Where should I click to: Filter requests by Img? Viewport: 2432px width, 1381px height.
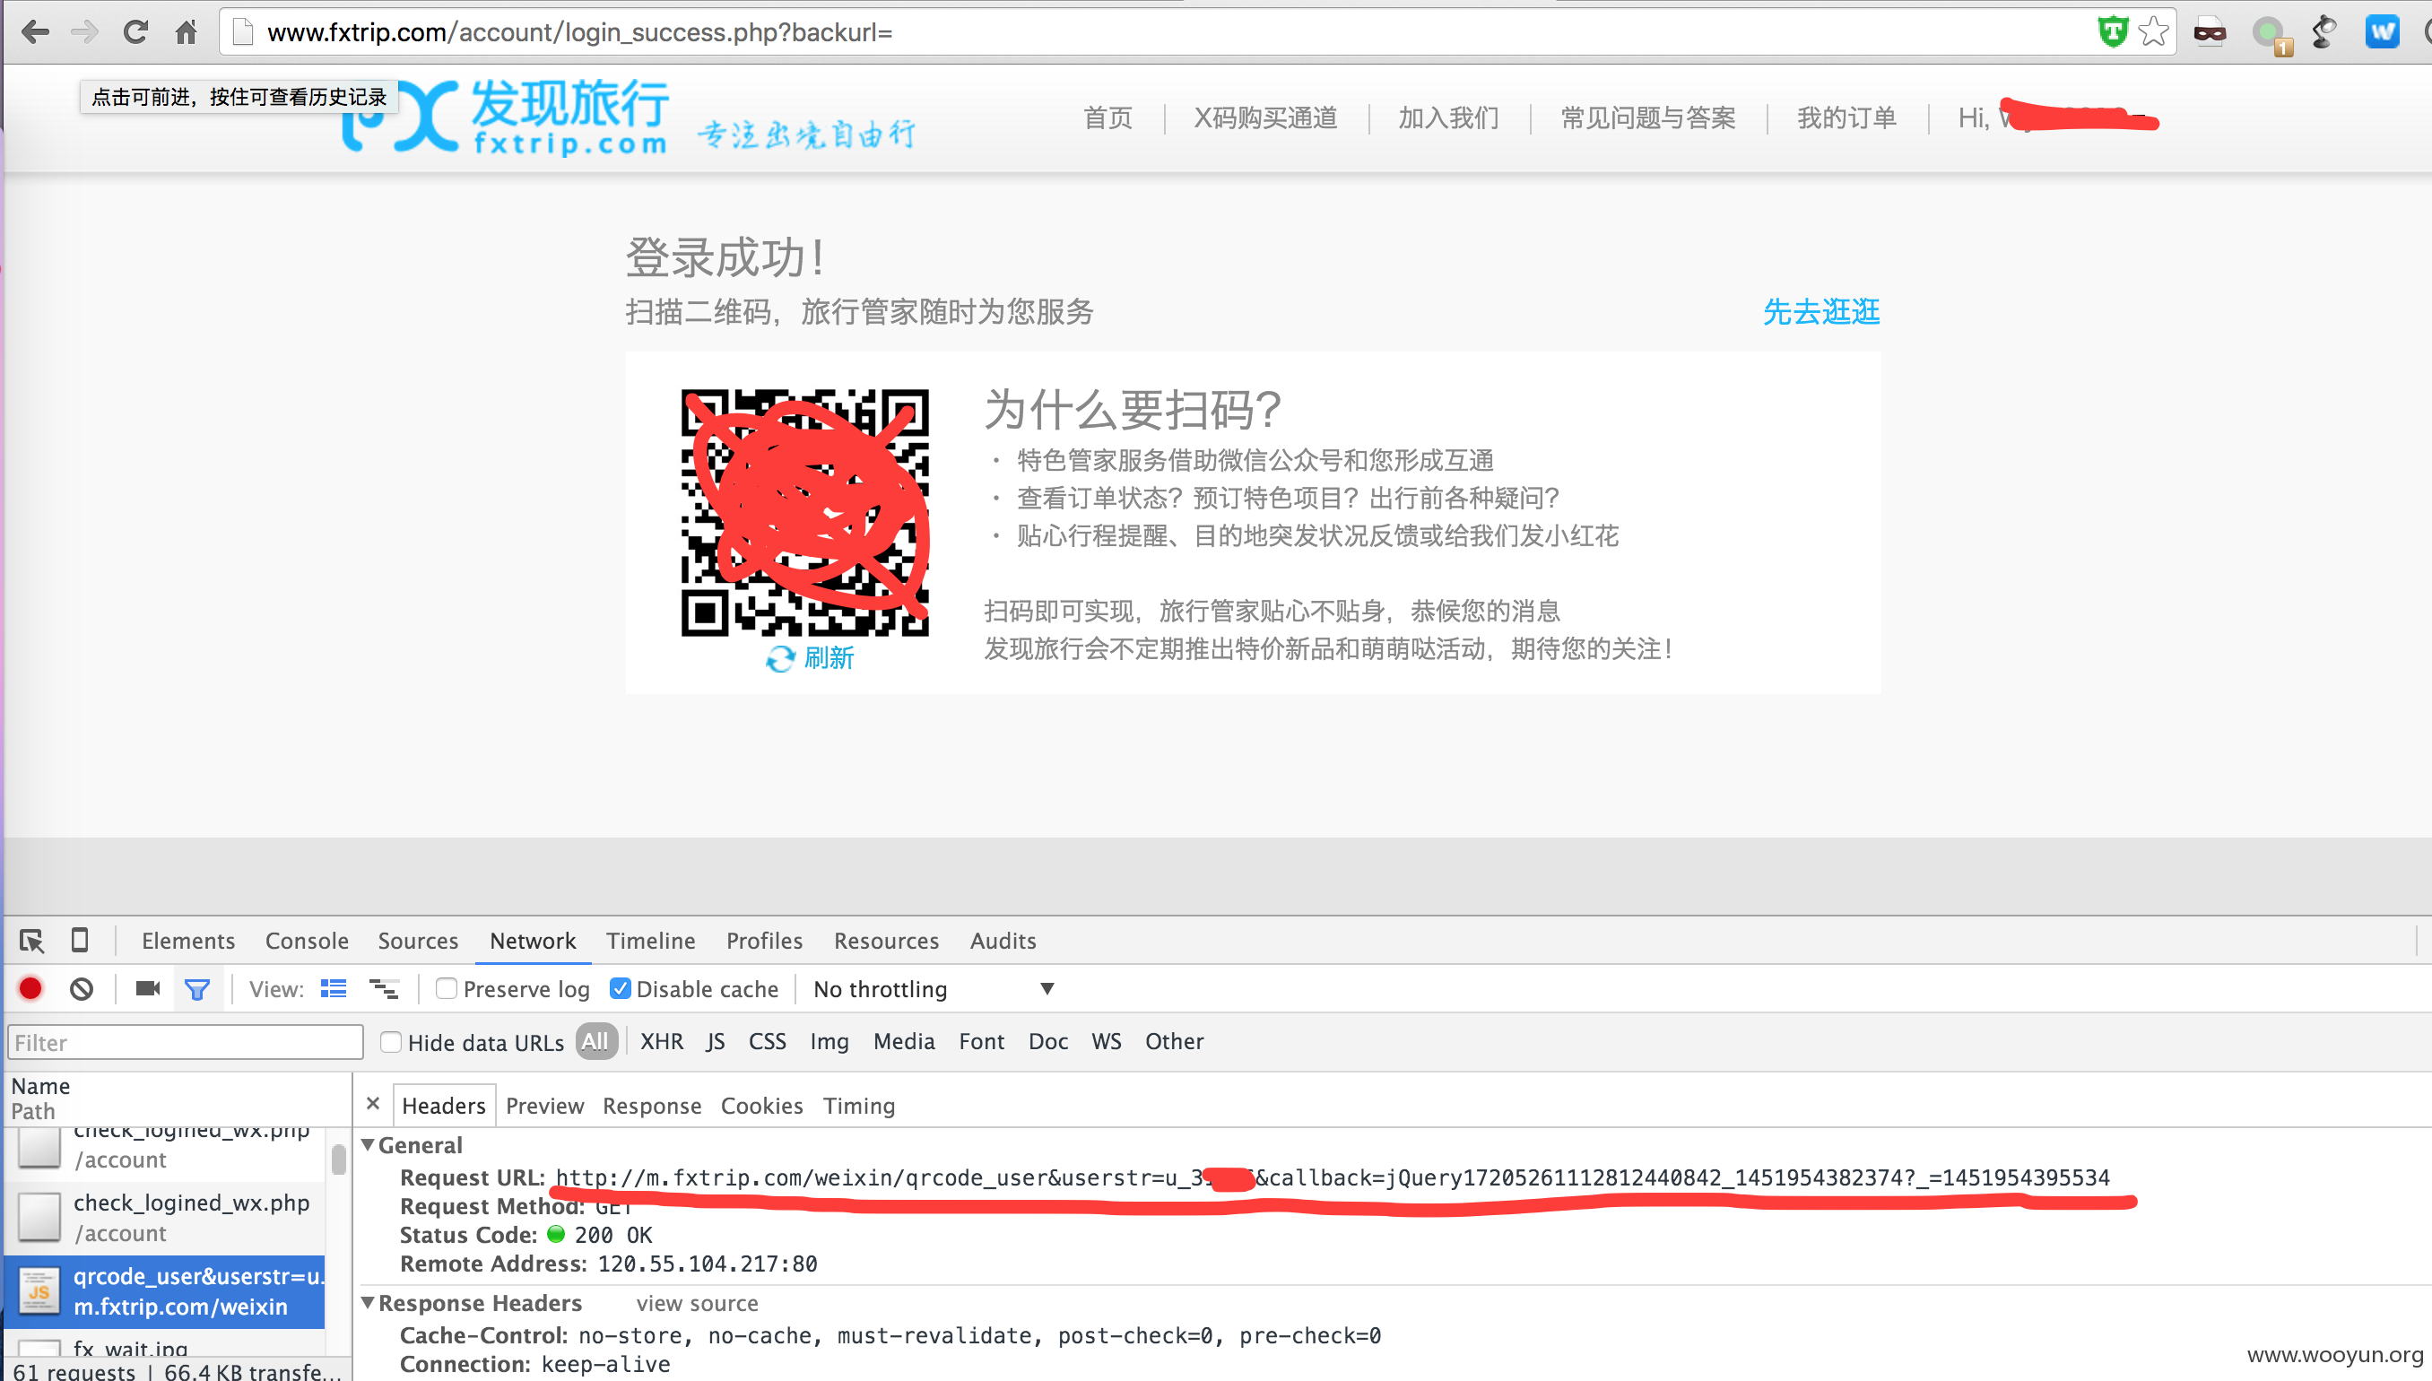(829, 1041)
